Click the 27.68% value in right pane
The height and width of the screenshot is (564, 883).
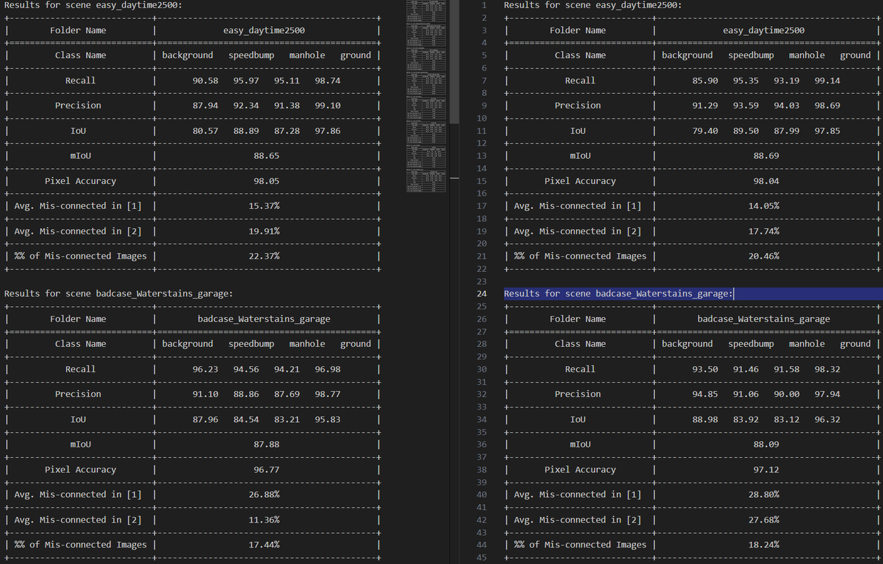click(x=764, y=520)
